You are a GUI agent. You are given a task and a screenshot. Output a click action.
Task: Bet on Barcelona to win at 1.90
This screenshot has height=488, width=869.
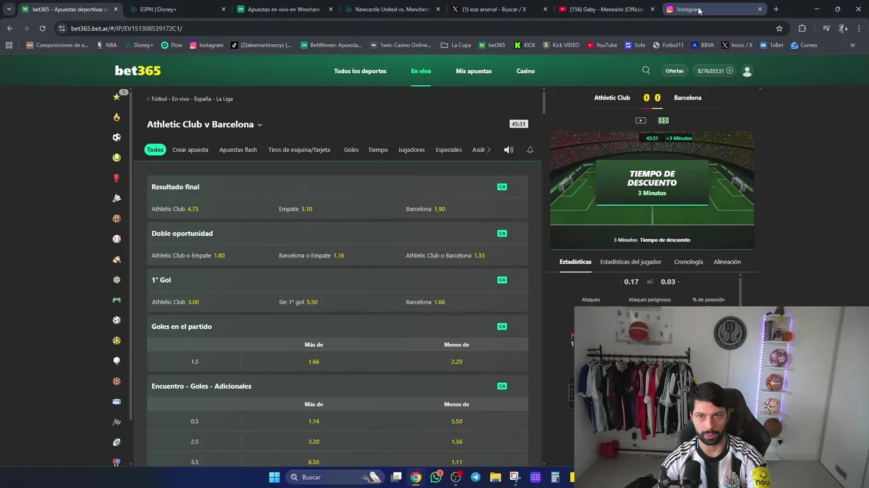(x=465, y=209)
